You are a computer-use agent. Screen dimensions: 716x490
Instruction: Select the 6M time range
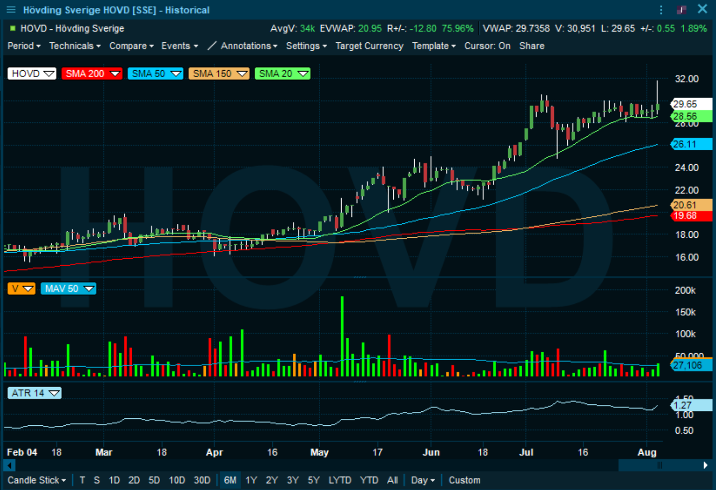coord(230,480)
